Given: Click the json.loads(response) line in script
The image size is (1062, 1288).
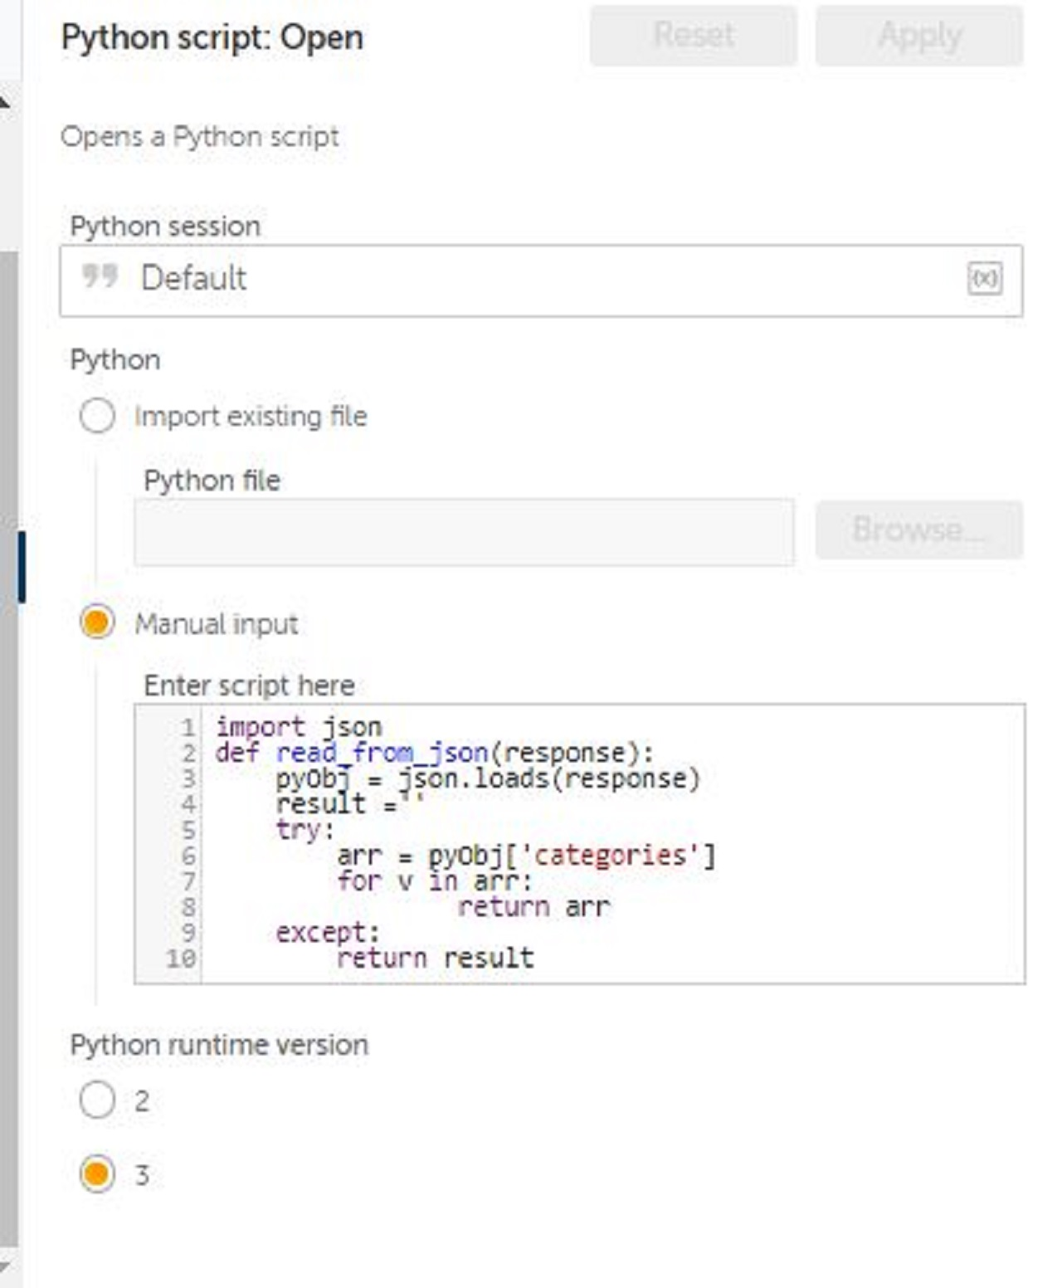Looking at the screenshot, I should tap(488, 778).
